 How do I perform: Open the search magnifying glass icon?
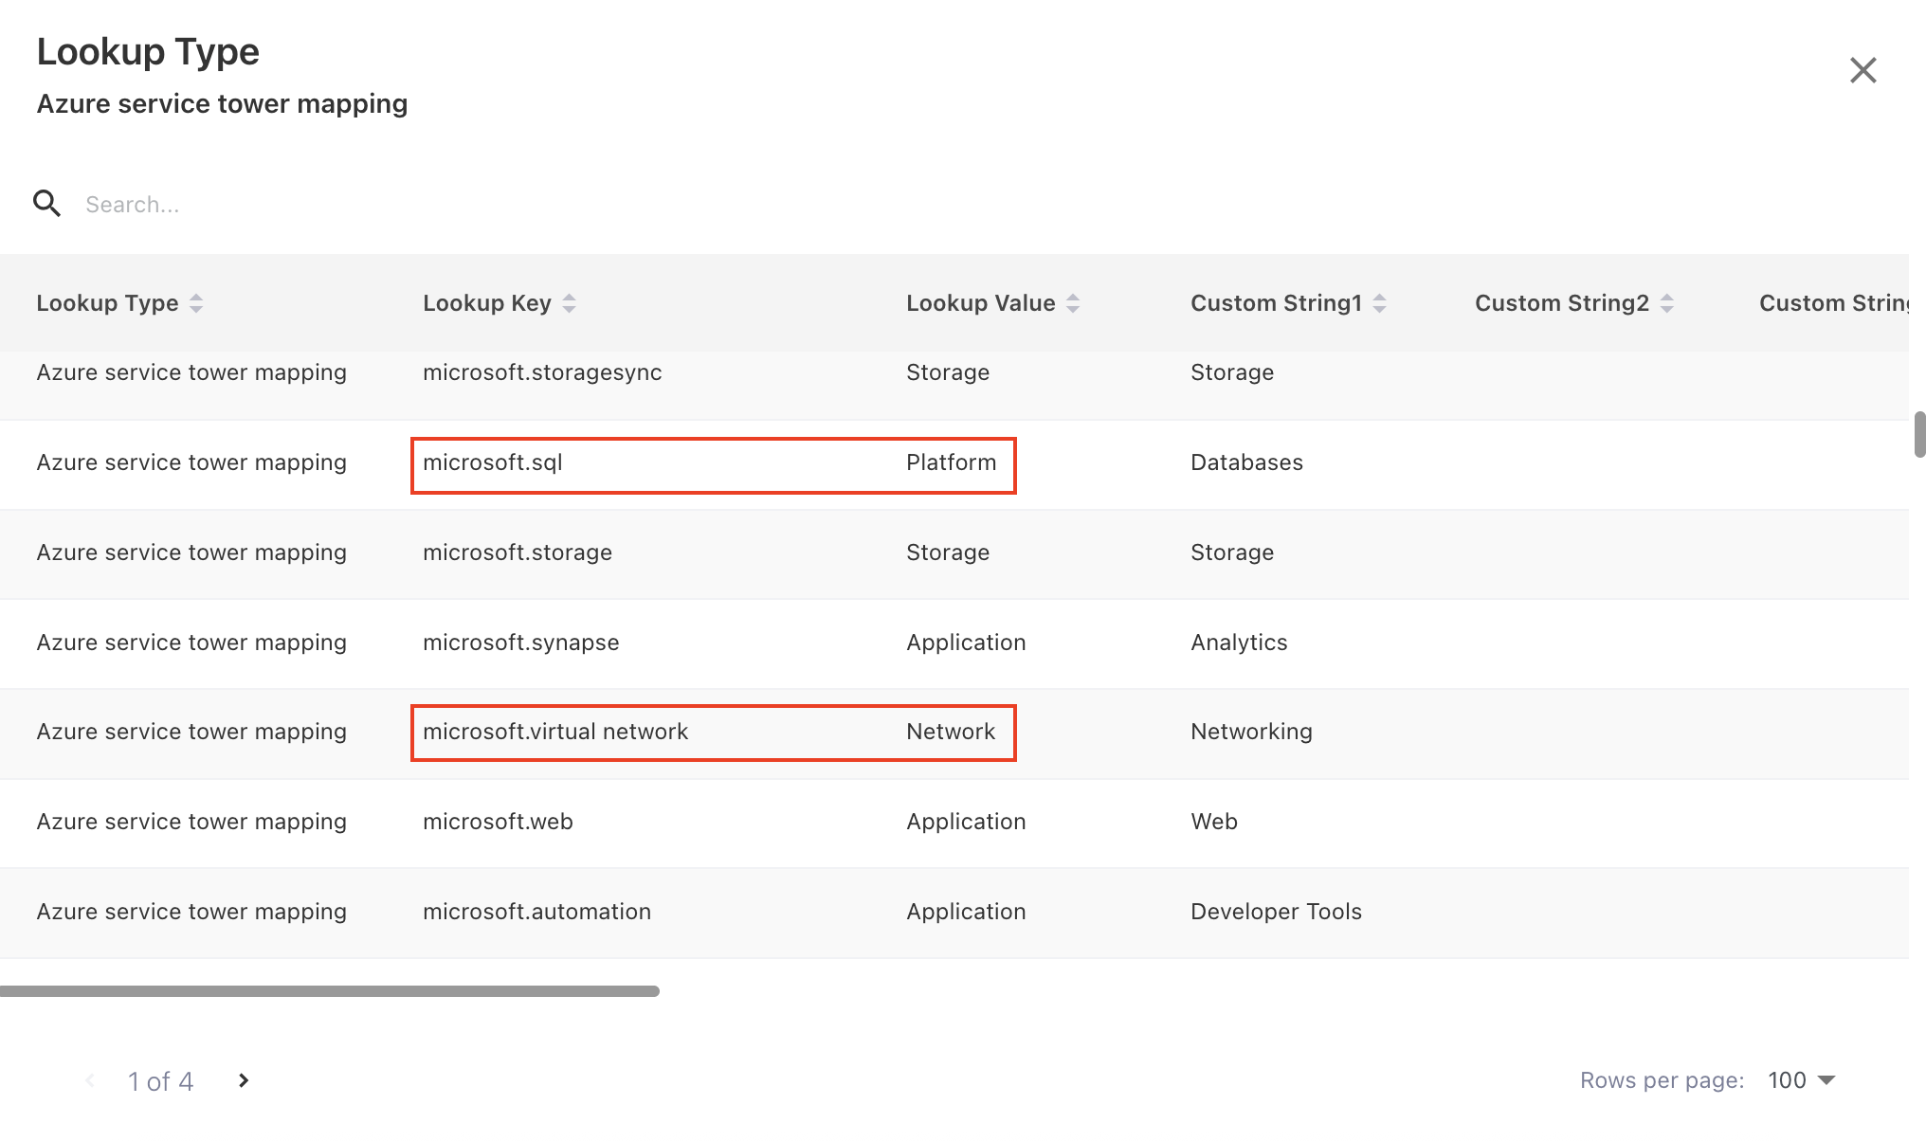coord(47,204)
